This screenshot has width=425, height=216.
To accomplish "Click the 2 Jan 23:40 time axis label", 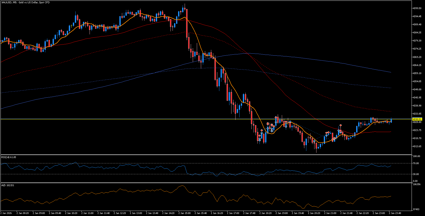I will click(x=395, y=213).
